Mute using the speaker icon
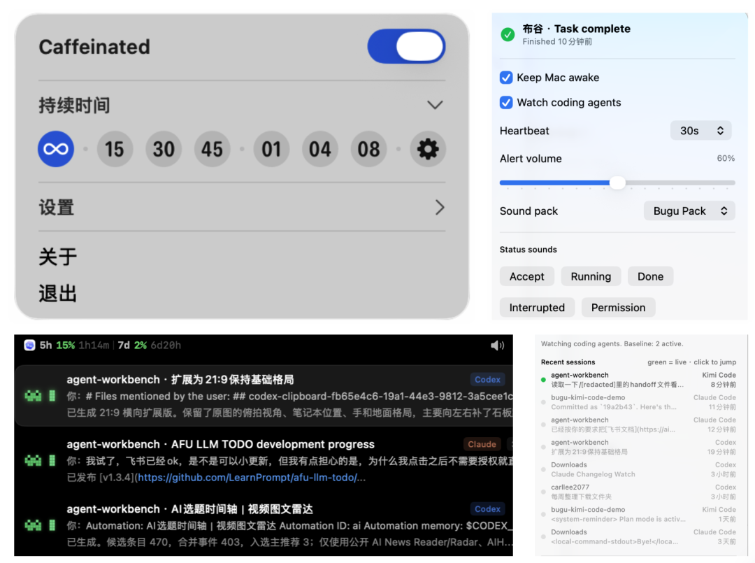 [x=498, y=345]
